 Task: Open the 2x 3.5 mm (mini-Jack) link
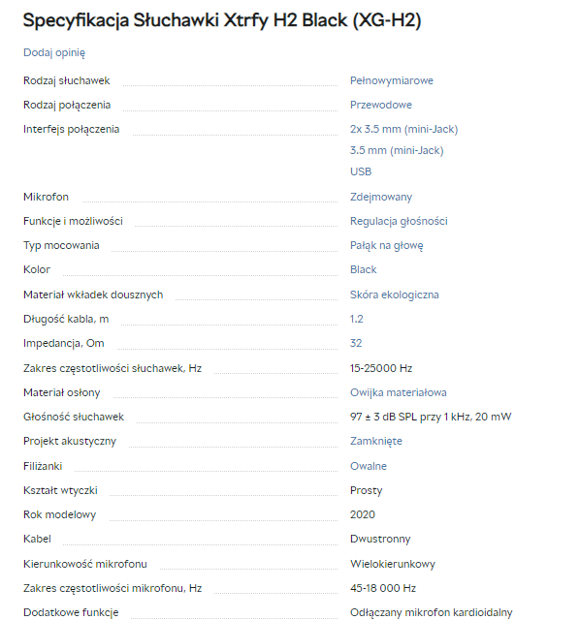[x=403, y=129]
